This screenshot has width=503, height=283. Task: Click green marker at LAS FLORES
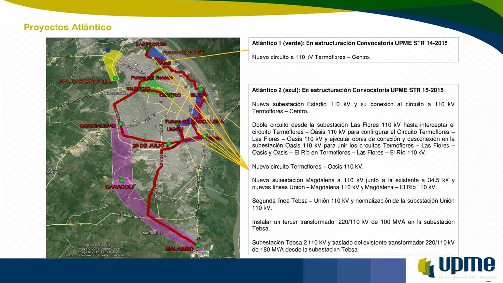pos(147,49)
